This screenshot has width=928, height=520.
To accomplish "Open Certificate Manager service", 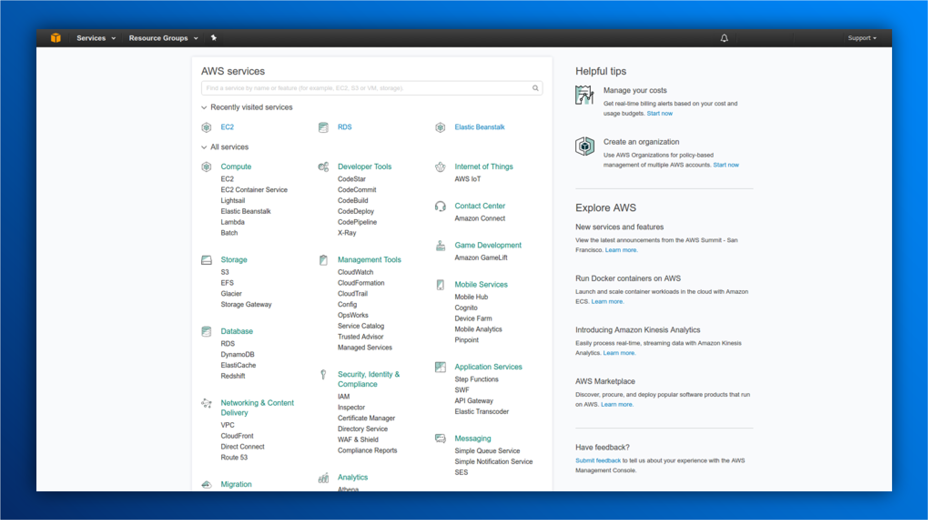I will click(x=366, y=418).
